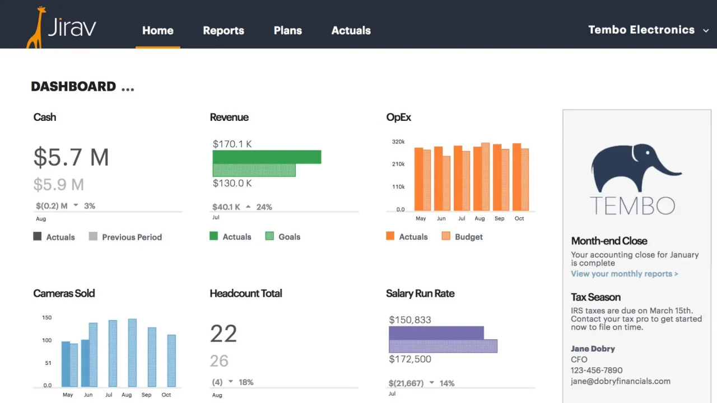Click the green Actuals legend swatch under Revenue
Viewport: 717px width, 403px height.
[213, 236]
